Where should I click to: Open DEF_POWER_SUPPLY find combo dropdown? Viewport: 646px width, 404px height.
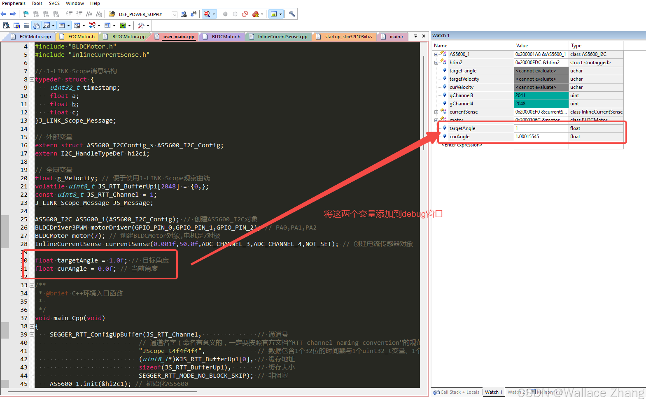pos(175,14)
